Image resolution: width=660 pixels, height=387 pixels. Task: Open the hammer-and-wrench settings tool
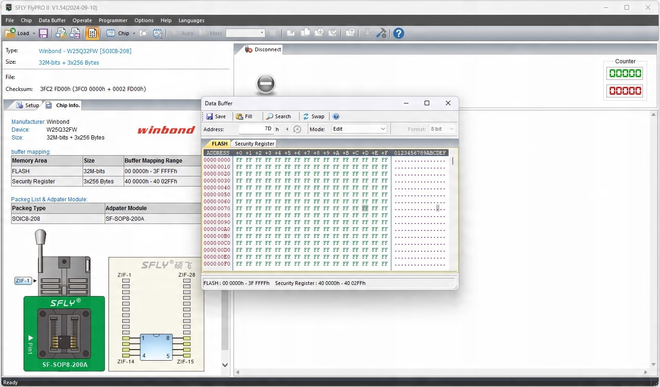tap(381, 33)
